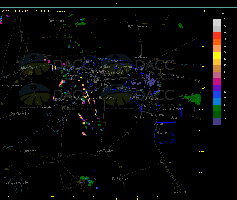The width and height of the screenshot is (237, 200).
Task: Click the 'Divisadero' map label
Action: (57, 21)
